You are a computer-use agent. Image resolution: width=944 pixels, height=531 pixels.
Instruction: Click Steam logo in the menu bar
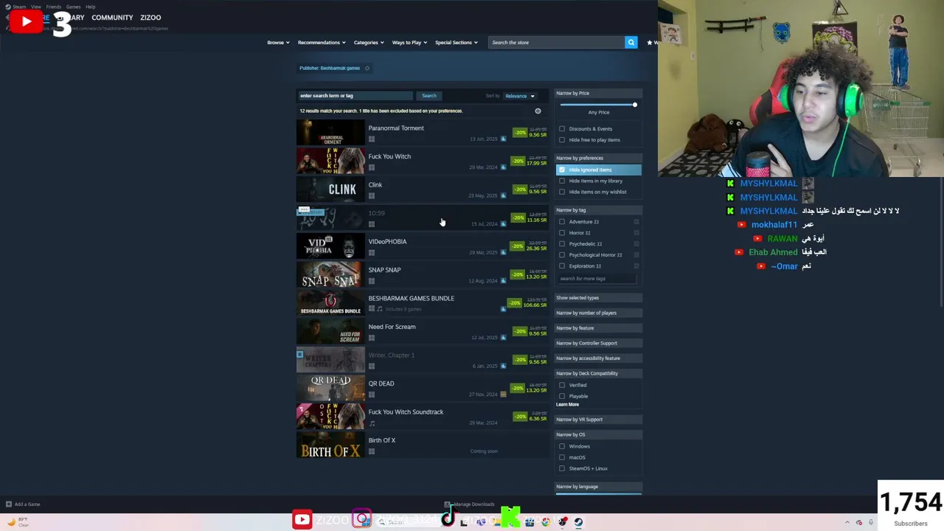pos(9,7)
